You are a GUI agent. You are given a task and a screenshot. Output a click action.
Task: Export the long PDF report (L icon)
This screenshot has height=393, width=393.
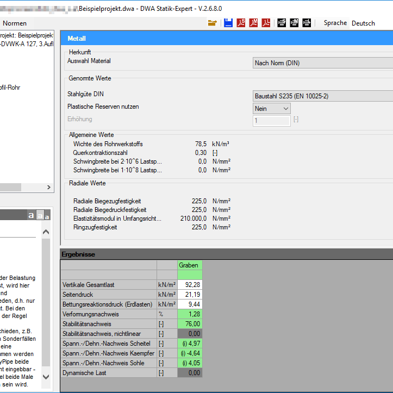point(266,23)
